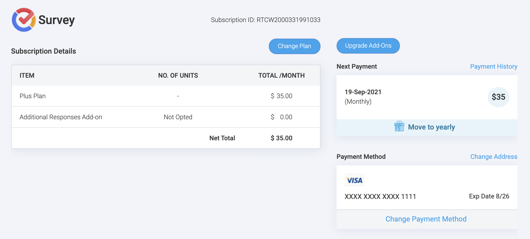Click the Change Payment Method link

click(426, 219)
